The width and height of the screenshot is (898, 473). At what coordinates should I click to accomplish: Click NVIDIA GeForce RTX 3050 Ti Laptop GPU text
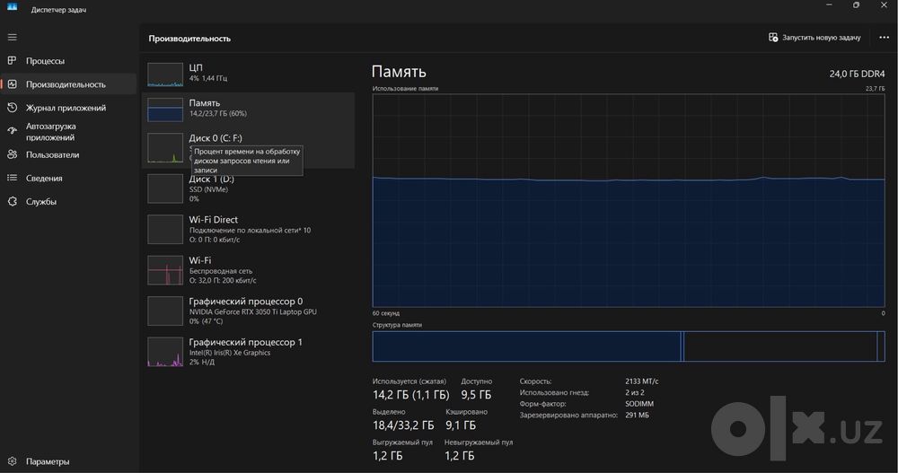tap(252, 312)
